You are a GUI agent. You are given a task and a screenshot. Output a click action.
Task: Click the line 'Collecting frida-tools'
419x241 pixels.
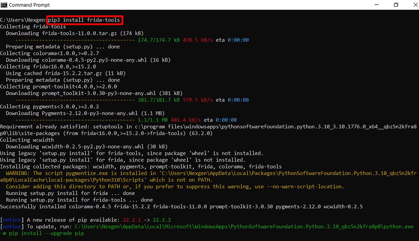(x=34, y=27)
